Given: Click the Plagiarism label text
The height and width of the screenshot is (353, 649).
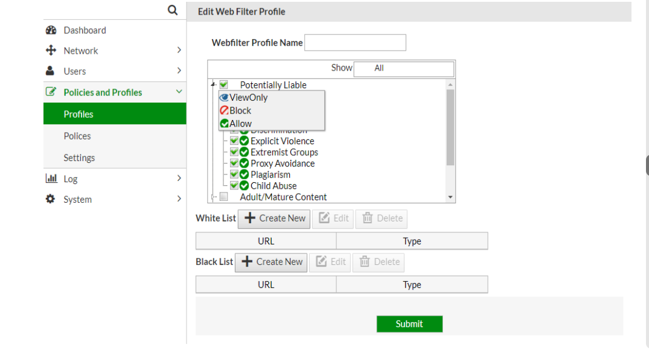Looking at the screenshot, I should [270, 174].
